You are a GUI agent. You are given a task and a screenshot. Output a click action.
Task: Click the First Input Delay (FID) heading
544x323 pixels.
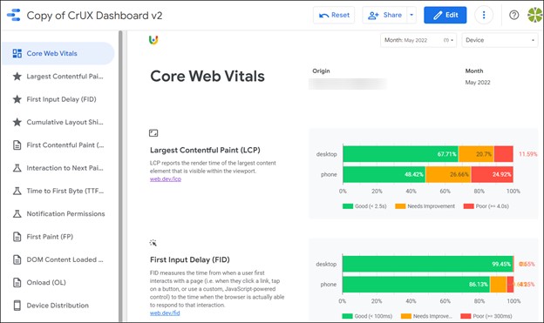190,259
